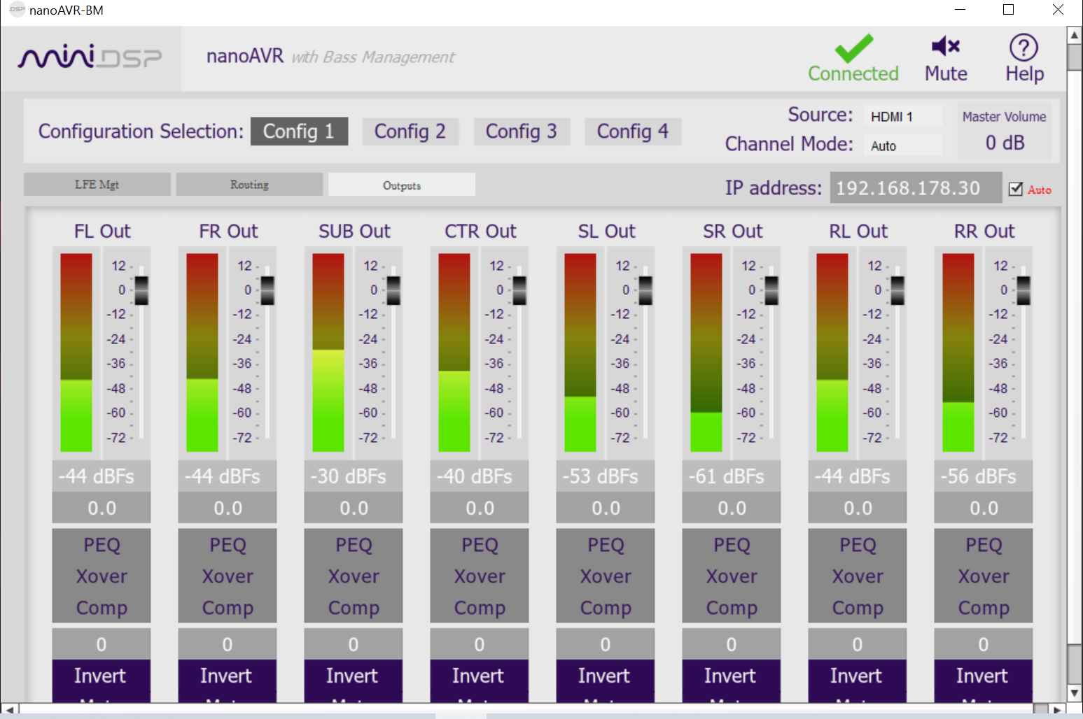Select Config 4 configuration
1083x719 pixels.
click(x=633, y=131)
